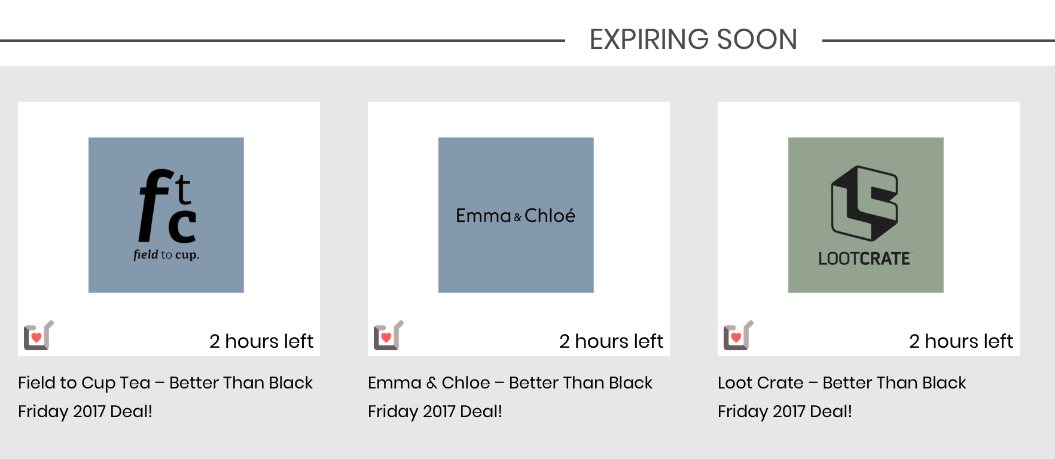The height and width of the screenshot is (459, 1055).
Task: Click the heart box icon on Field to Cup card
Action: 39,335
